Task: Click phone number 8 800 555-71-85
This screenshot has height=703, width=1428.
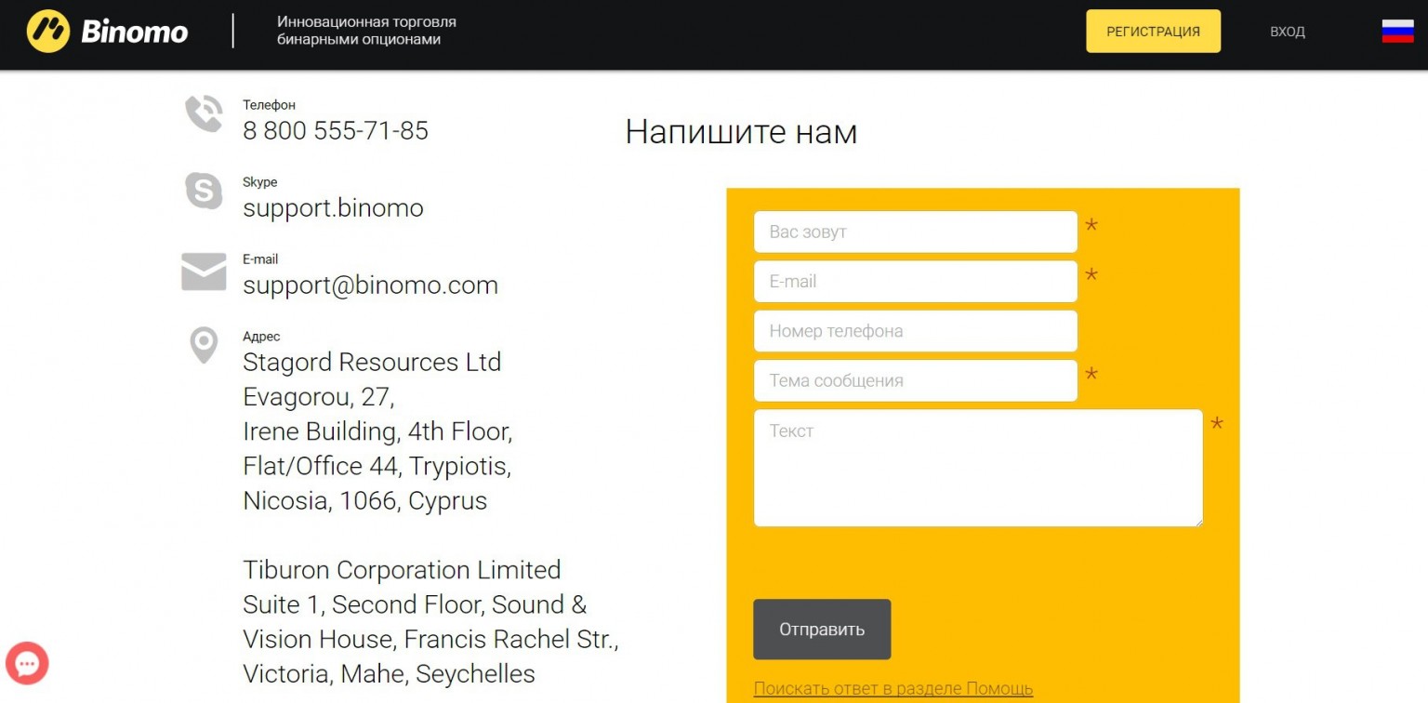Action: [336, 131]
